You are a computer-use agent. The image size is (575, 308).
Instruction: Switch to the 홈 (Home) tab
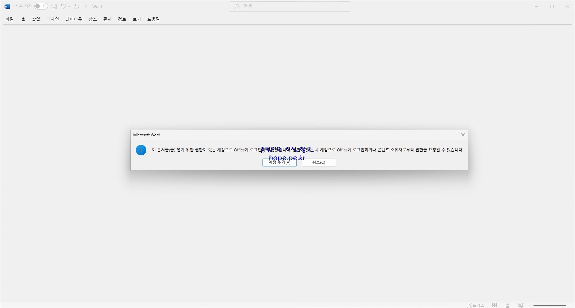23,19
